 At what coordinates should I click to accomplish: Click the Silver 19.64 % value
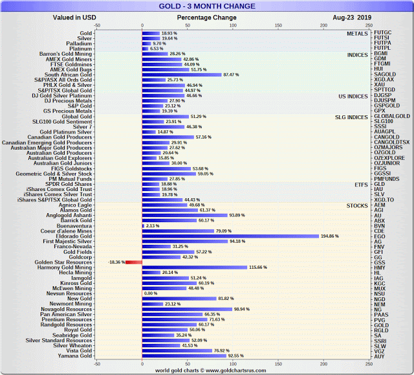coord(169,38)
